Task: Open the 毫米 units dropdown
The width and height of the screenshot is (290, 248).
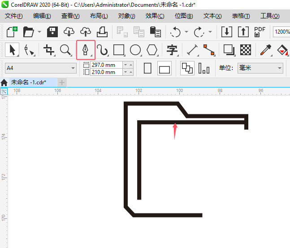Action: [260, 68]
